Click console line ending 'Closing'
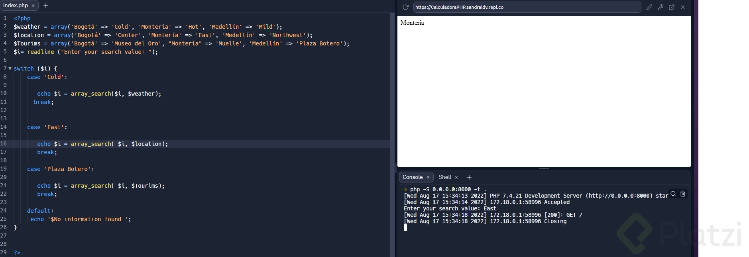 coord(485,221)
